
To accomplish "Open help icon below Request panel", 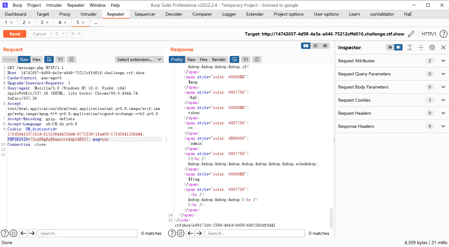I will pyautogui.click(x=5, y=233).
